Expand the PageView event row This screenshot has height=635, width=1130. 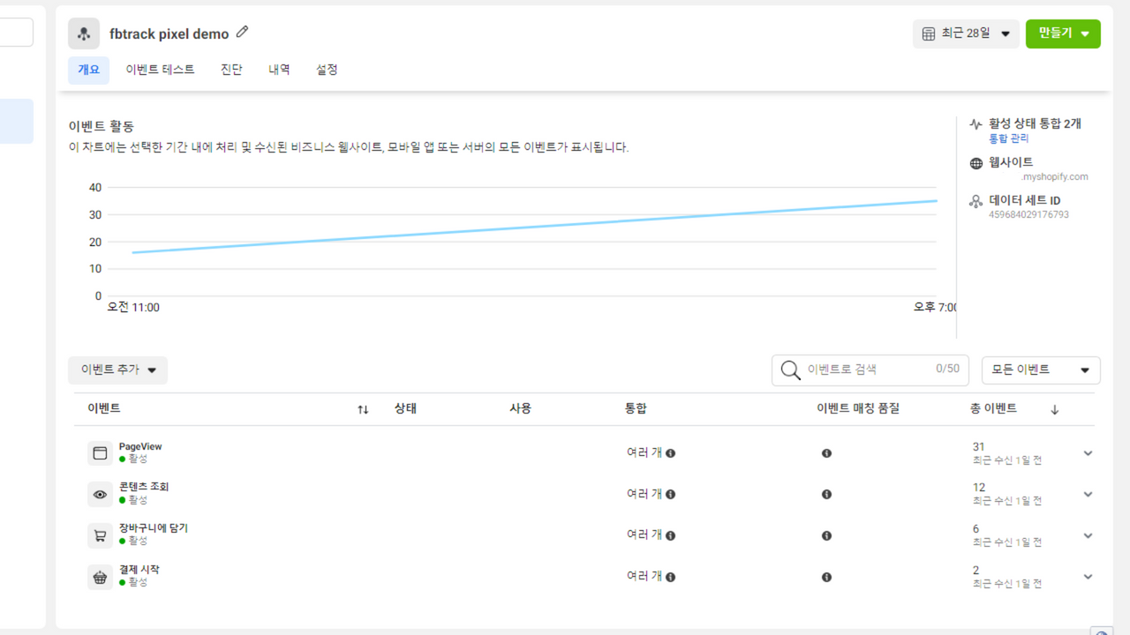1088,453
